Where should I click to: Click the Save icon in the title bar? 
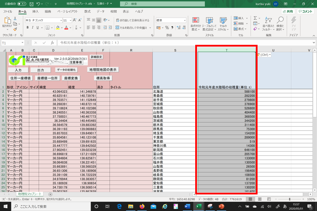[x=31, y=4]
